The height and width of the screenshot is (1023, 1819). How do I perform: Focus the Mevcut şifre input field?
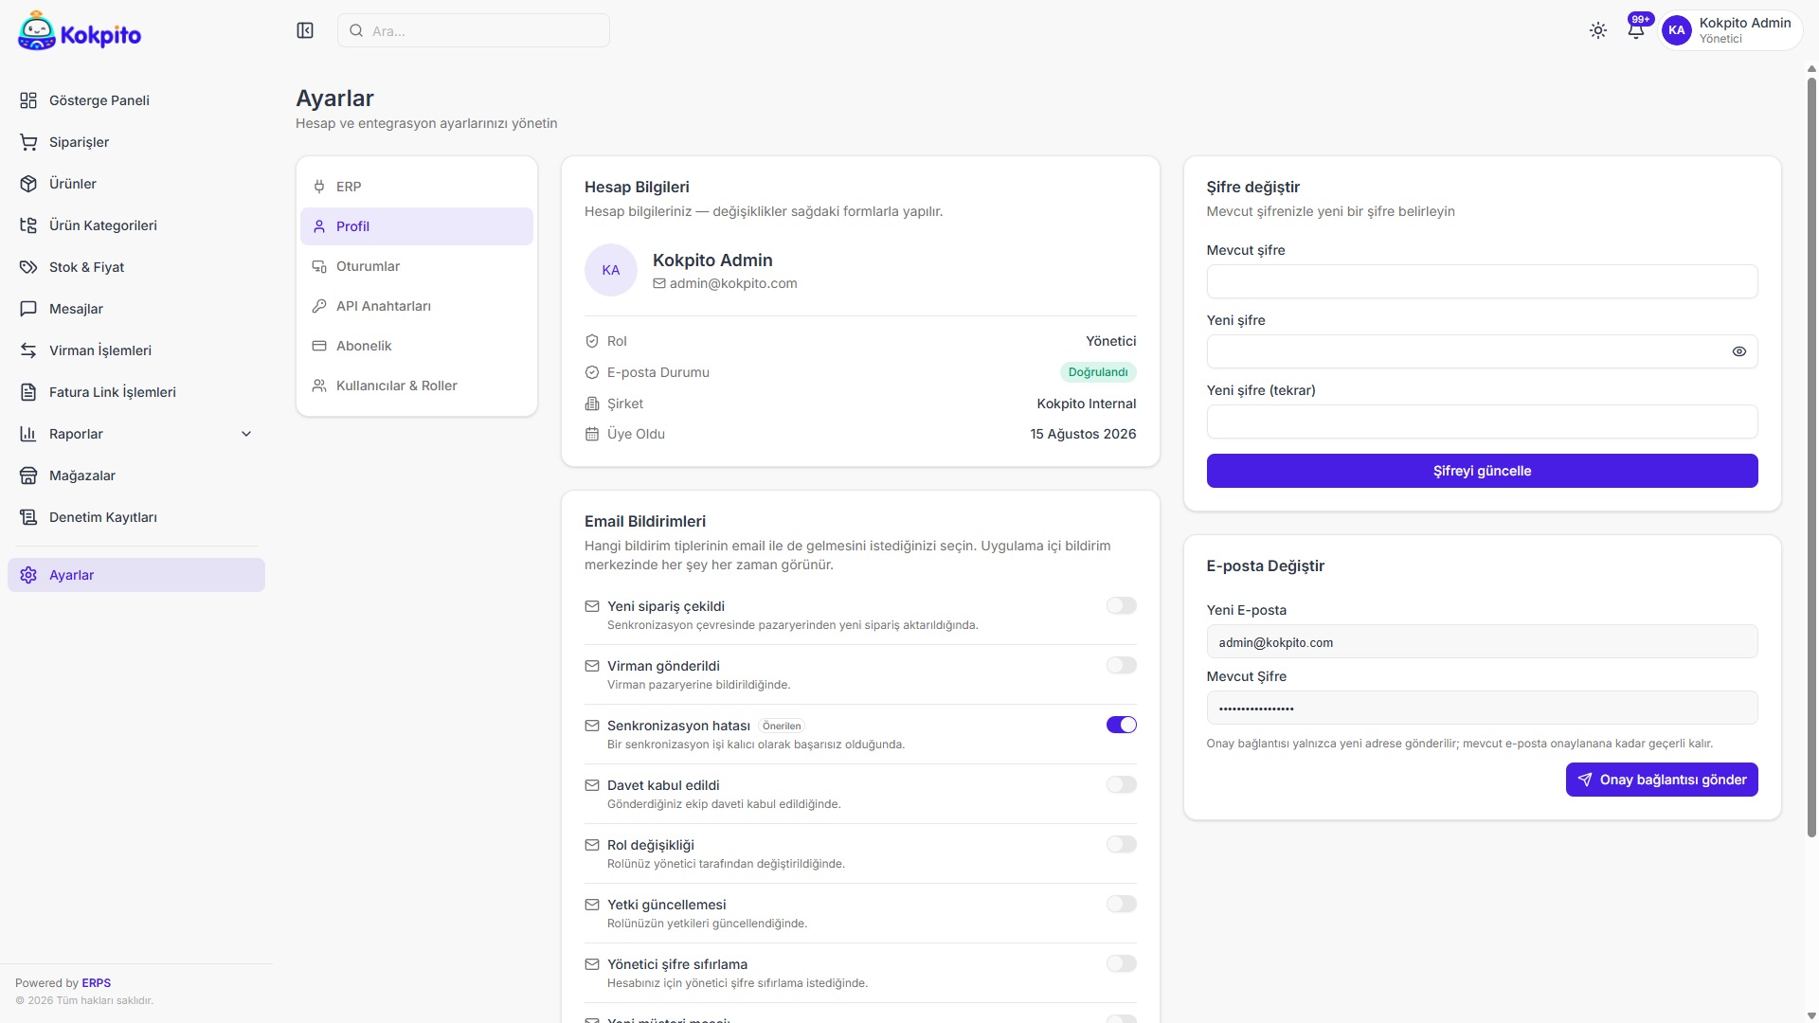tap(1482, 281)
